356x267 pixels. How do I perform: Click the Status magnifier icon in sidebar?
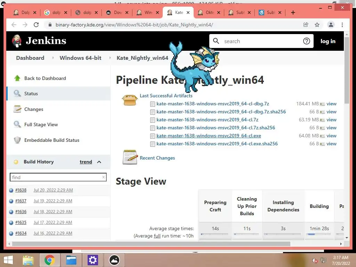pos(17,94)
